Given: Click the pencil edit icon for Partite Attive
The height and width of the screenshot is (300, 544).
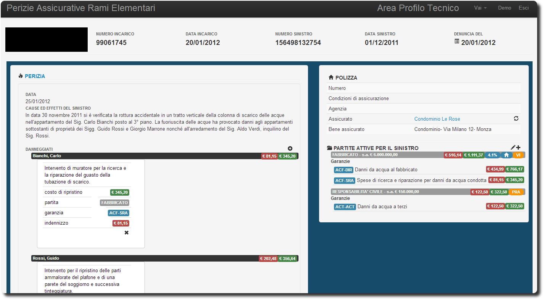Looking at the screenshot, I should [513, 148].
